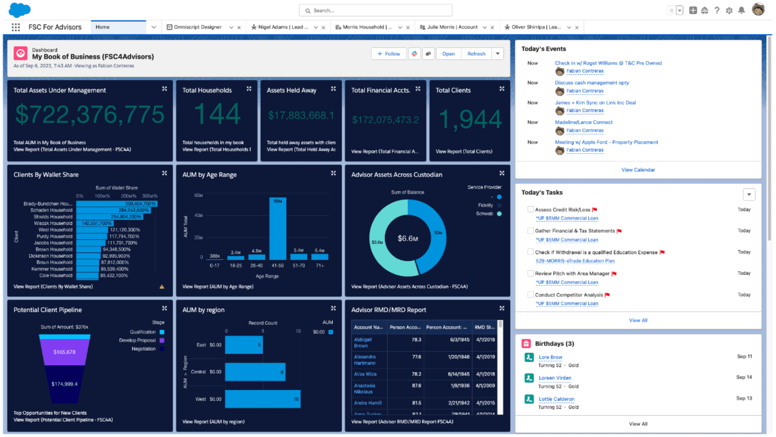Click the Follow button
The width and height of the screenshot is (776, 437).
[x=389, y=54]
